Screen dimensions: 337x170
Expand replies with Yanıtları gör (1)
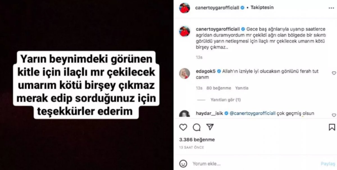226,100
